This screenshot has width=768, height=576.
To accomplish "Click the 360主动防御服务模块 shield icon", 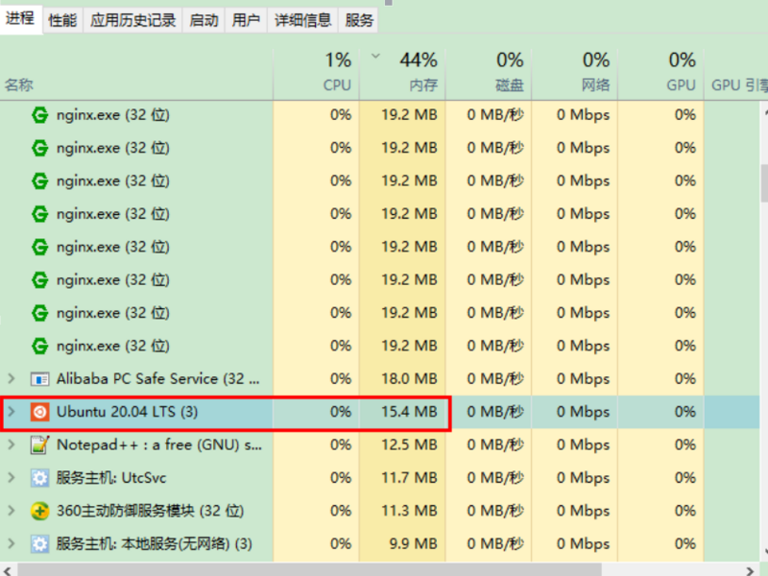I will [x=39, y=511].
